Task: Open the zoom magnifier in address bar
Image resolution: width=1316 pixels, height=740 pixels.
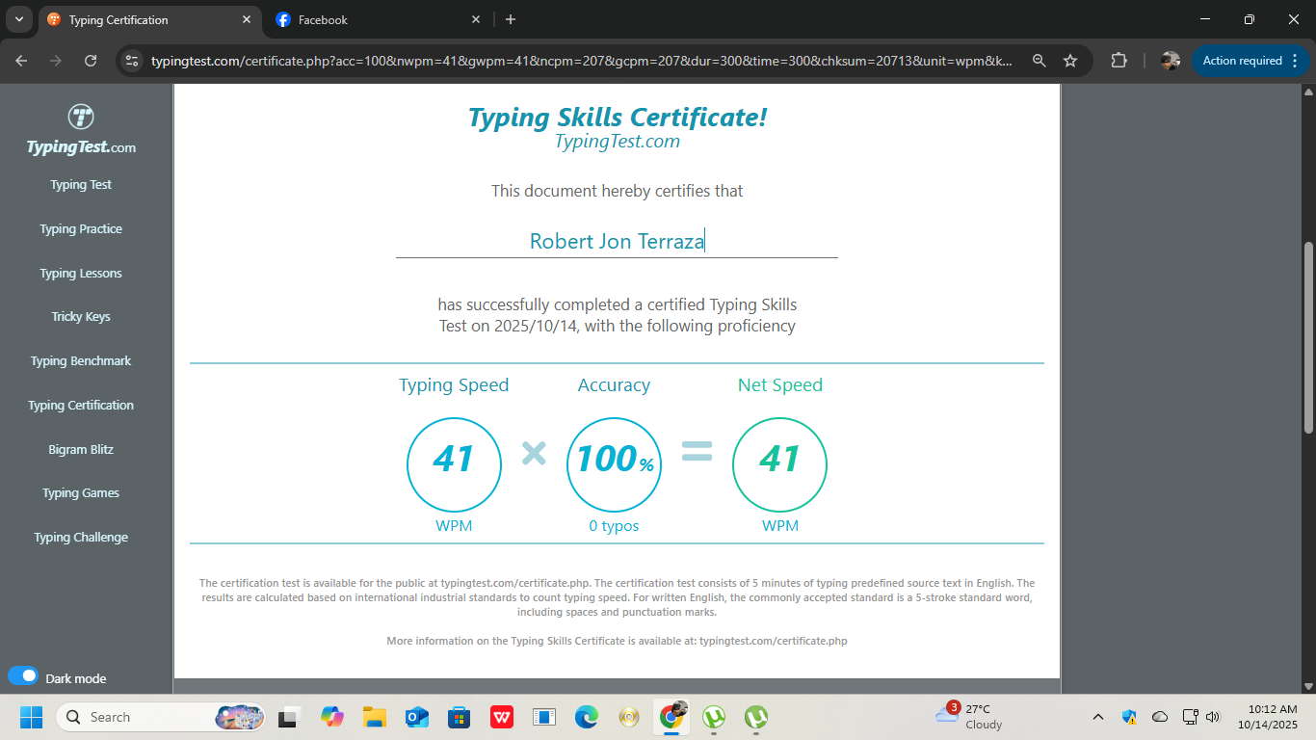Action: 1039,61
